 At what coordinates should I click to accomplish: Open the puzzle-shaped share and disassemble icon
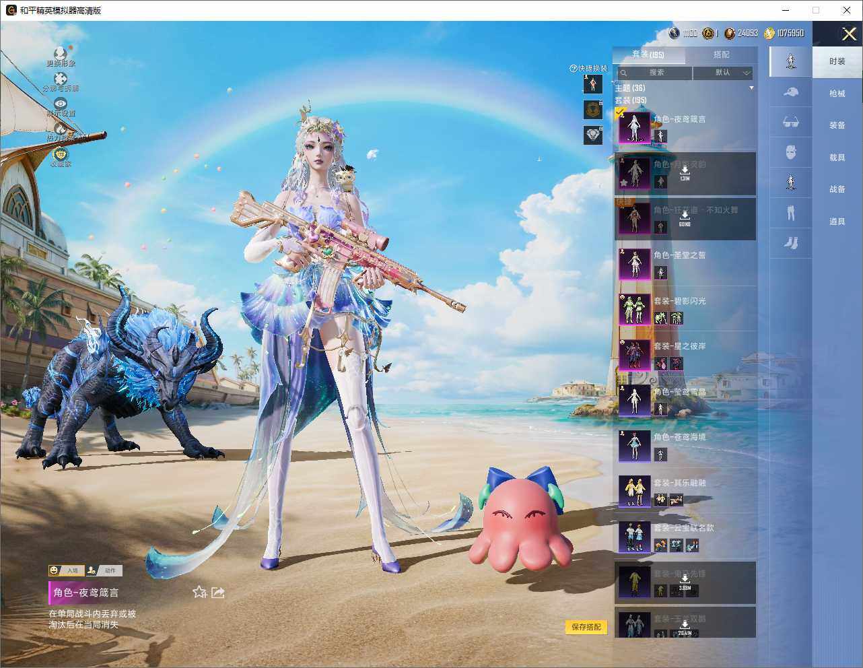pyautogui.click(x=61, y=78)
